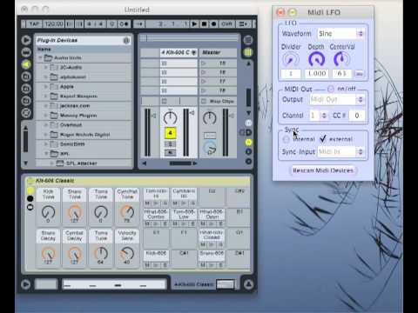The image size is (418, 313).
Task: Toggle the metronome button in the transport
Action: click(x=125, y=24)
